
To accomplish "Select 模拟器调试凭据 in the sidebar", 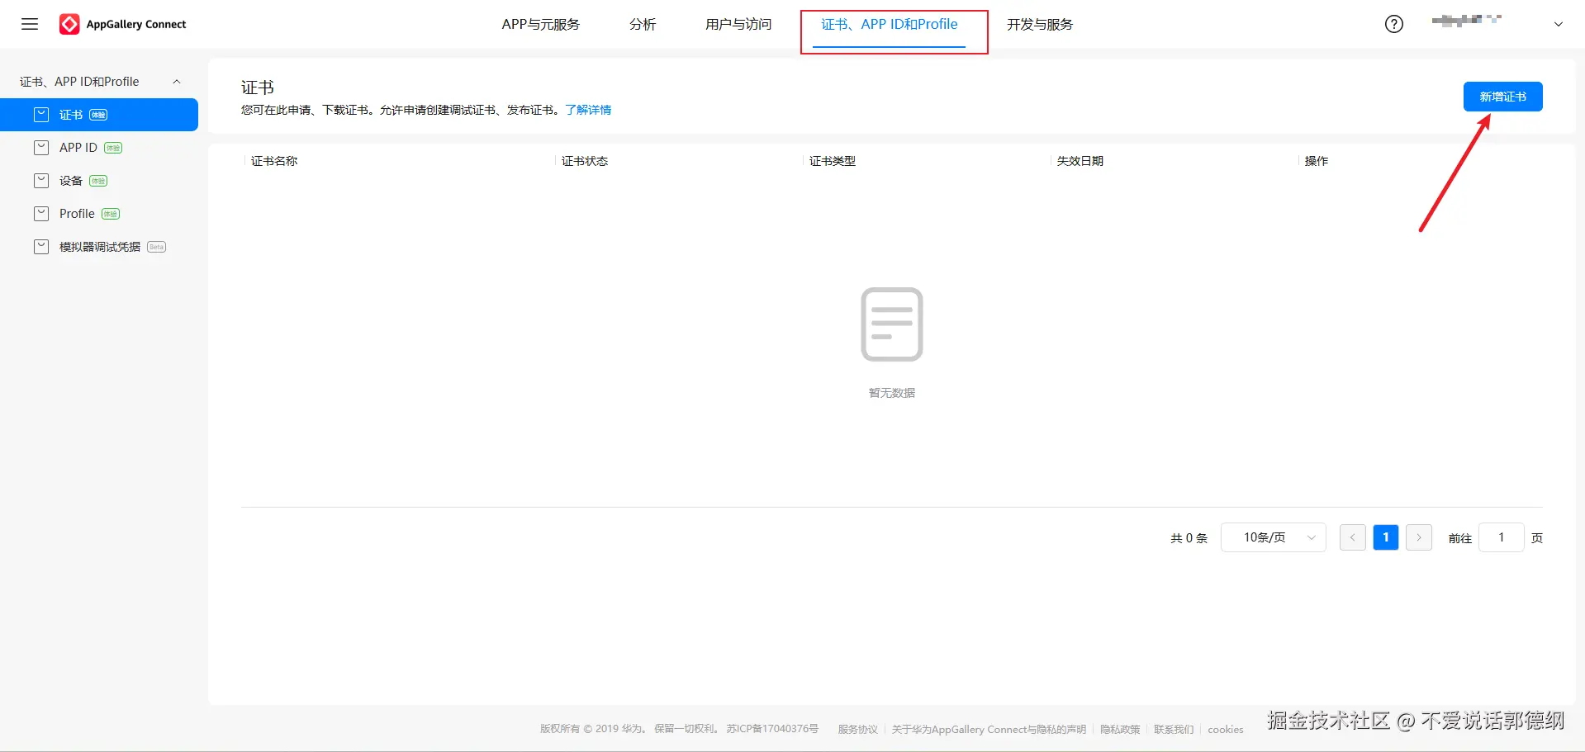I will click(x=99, y=247).
